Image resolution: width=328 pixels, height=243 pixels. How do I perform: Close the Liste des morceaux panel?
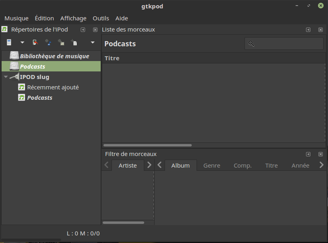coord(320,30)
